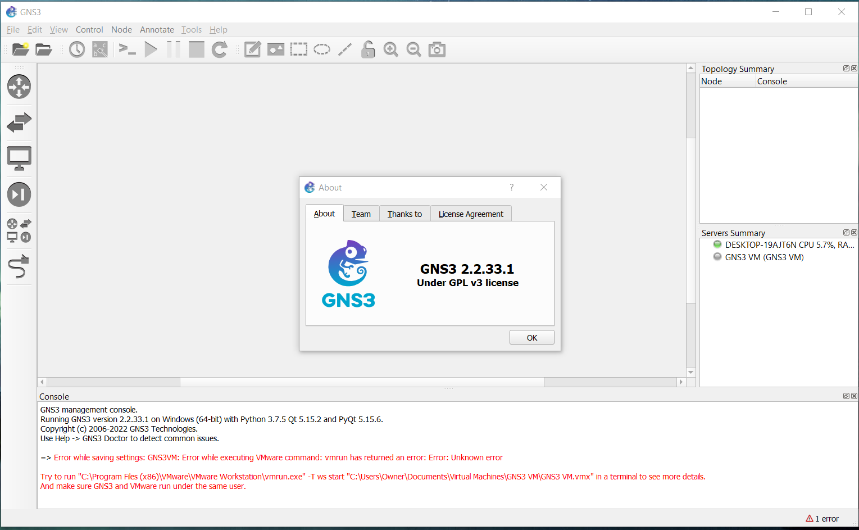The height and width of the screenshot is (530, 859).
Task: Suspend all nodes with the pause icon
Action: click(173, 49)
